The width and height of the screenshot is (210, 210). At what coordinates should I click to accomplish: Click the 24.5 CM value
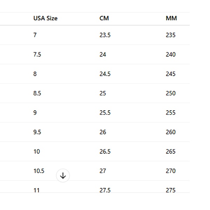pyautogui.click(x=105, y=74)
